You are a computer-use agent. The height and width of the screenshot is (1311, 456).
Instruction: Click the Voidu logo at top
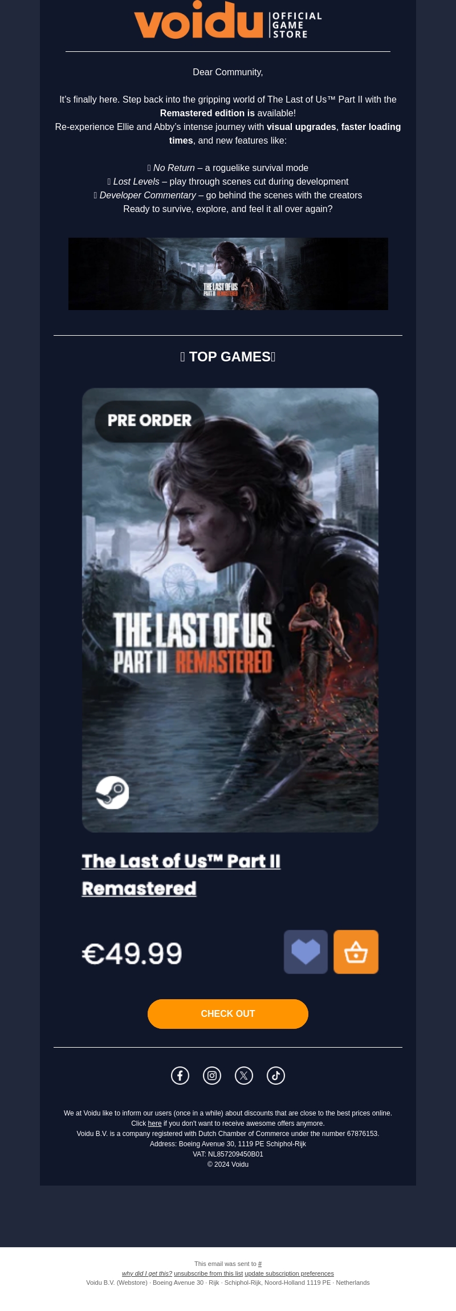coord(228,20)
